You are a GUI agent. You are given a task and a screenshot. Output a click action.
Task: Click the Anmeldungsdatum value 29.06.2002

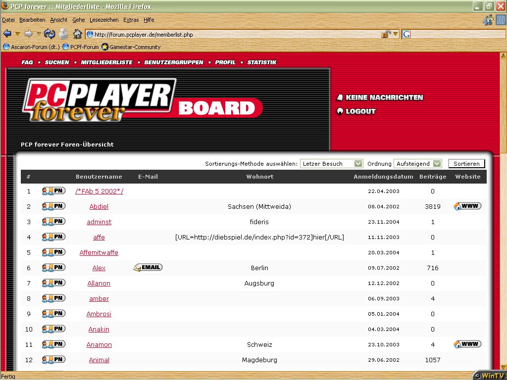pos(384,360)
